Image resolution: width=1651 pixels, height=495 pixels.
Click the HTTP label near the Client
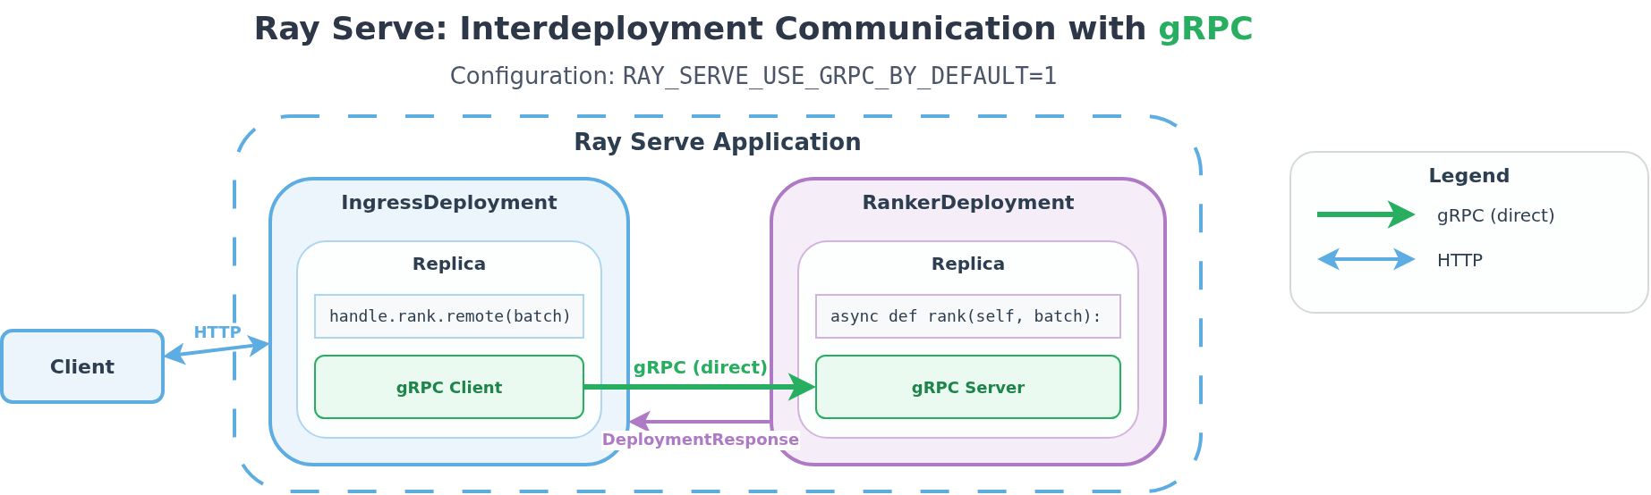point(217,332)
